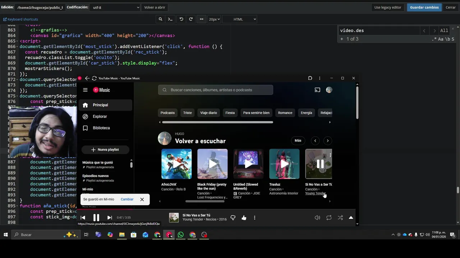Go back in YouTube Music window

click(87, 78)
